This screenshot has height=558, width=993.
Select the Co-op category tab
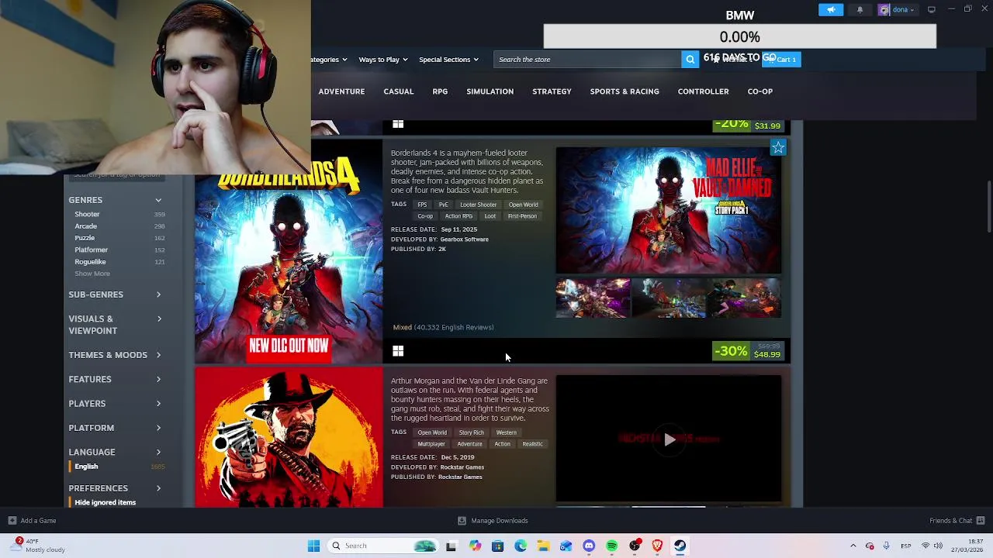click(x=760, y=91)
